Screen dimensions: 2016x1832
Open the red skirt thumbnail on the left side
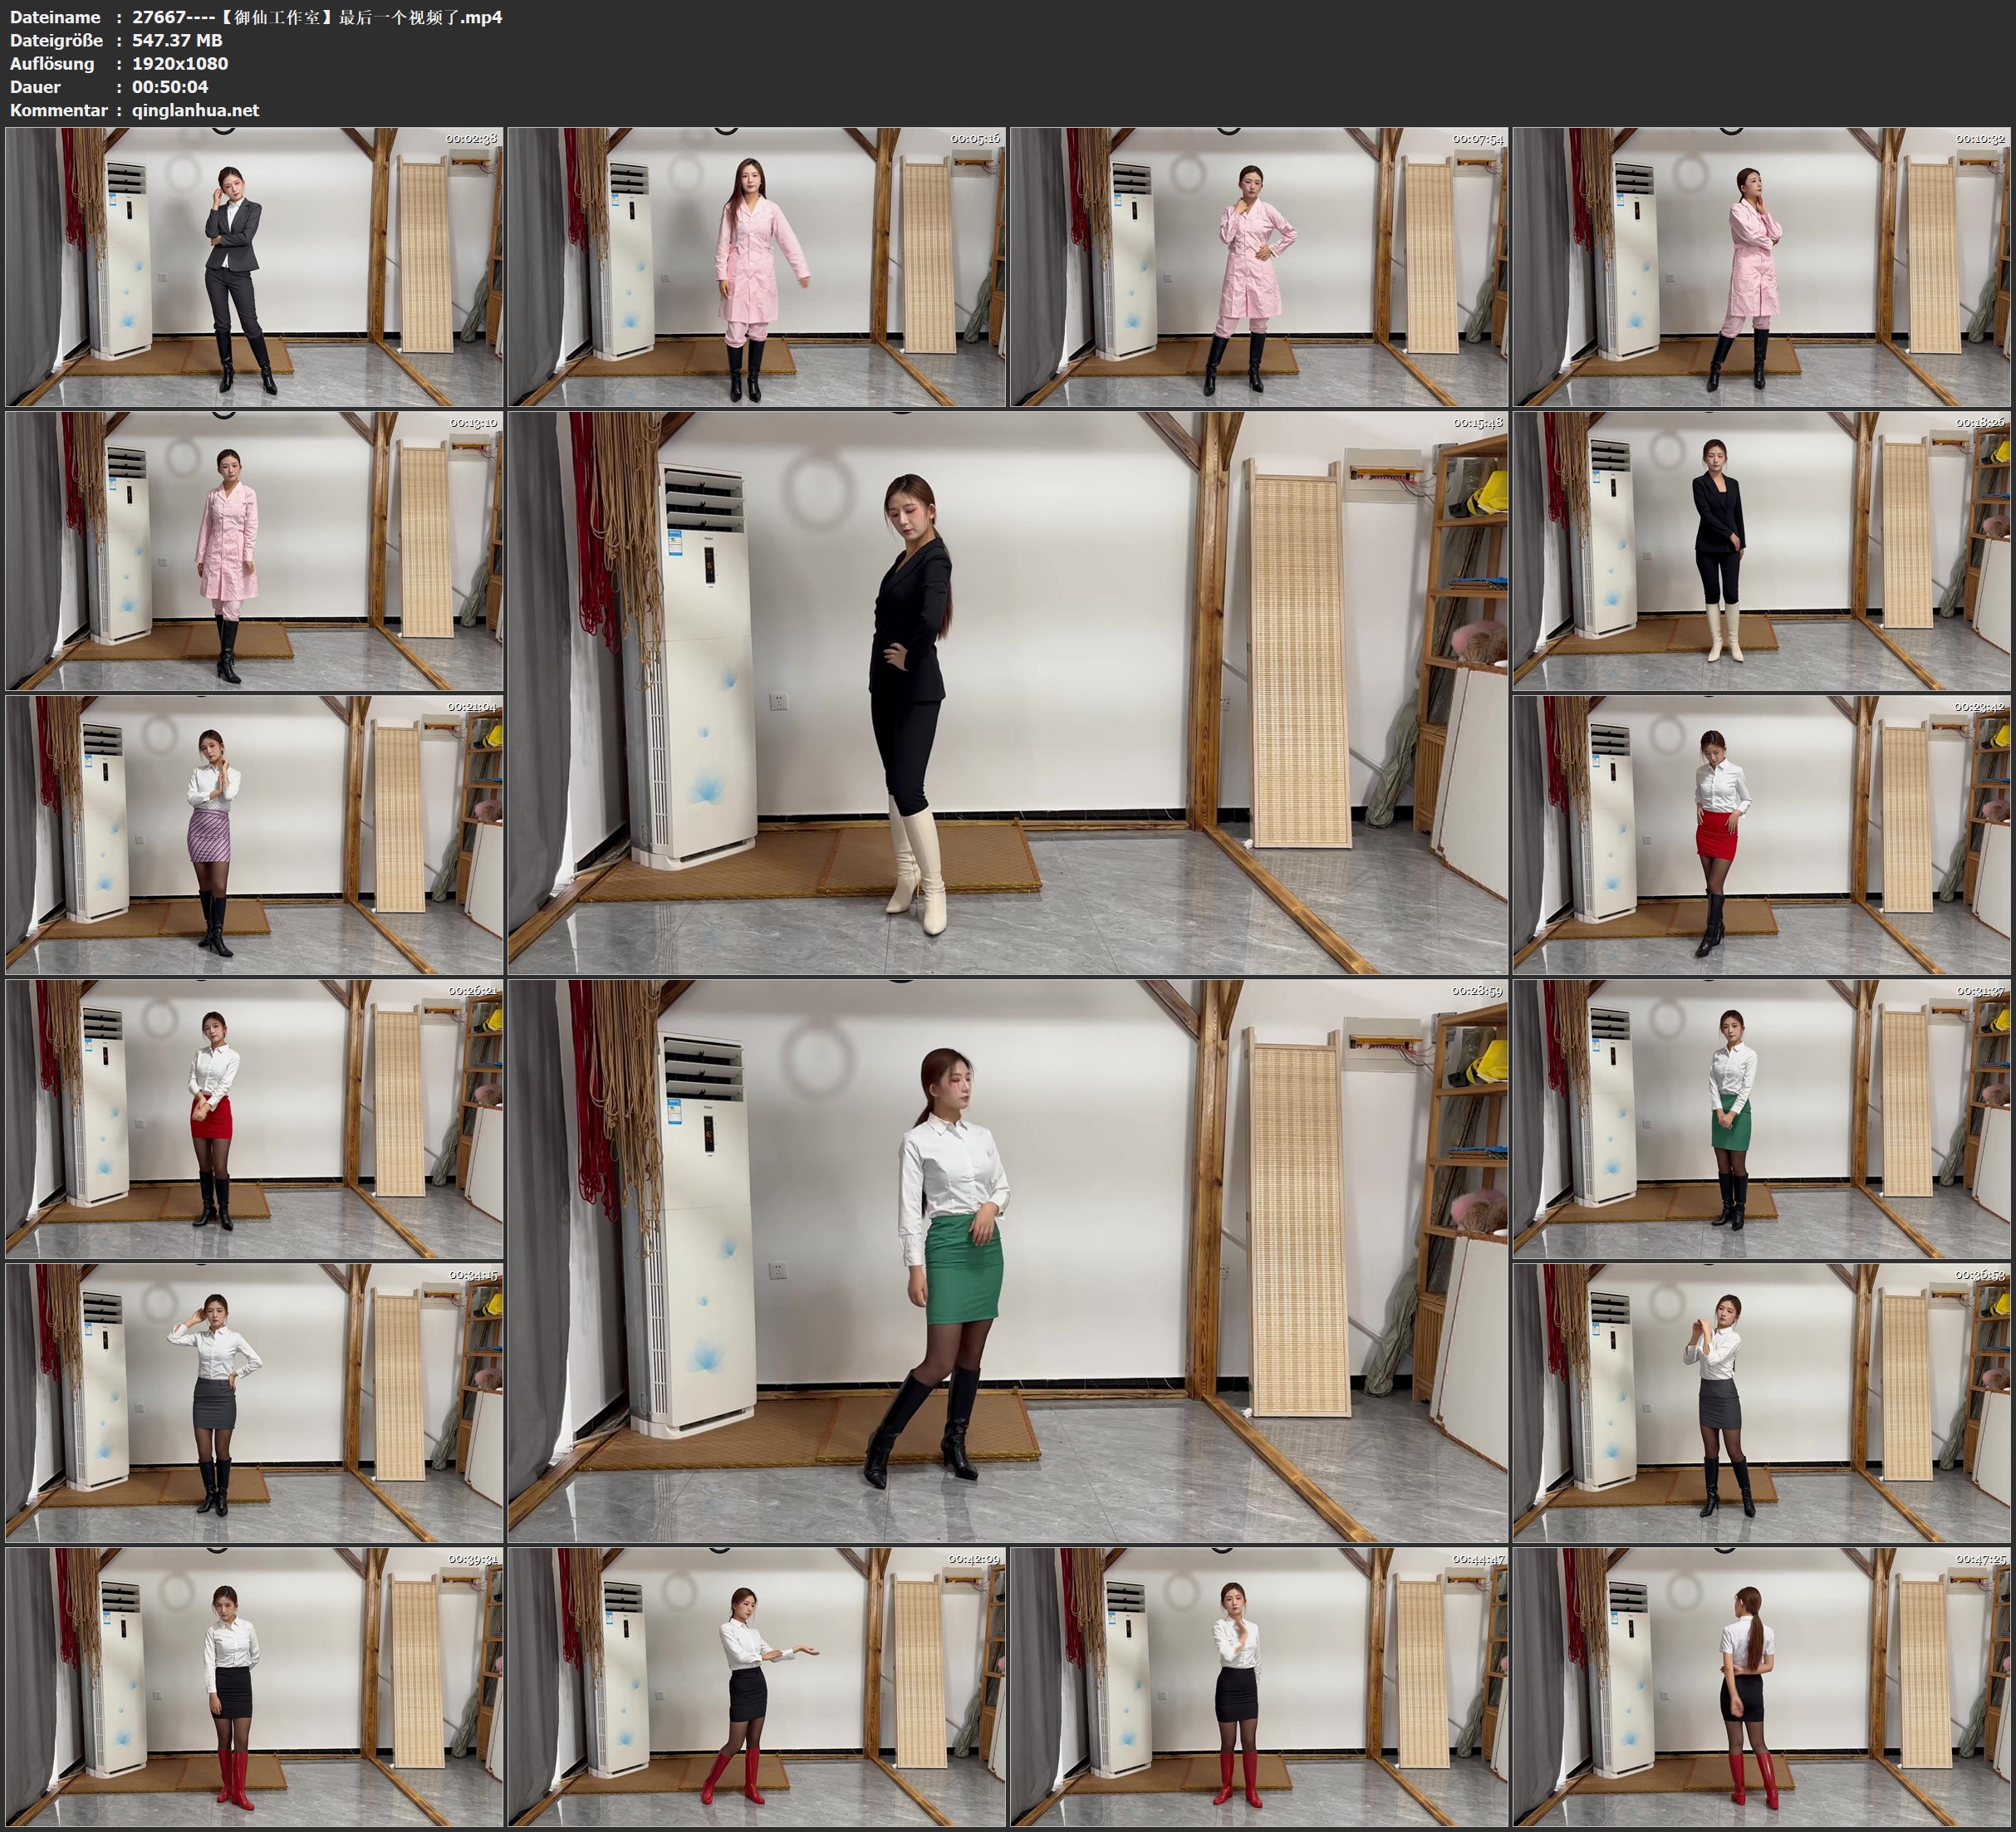254,1118
